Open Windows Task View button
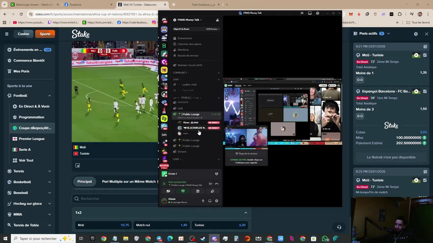 click(81, 239)
